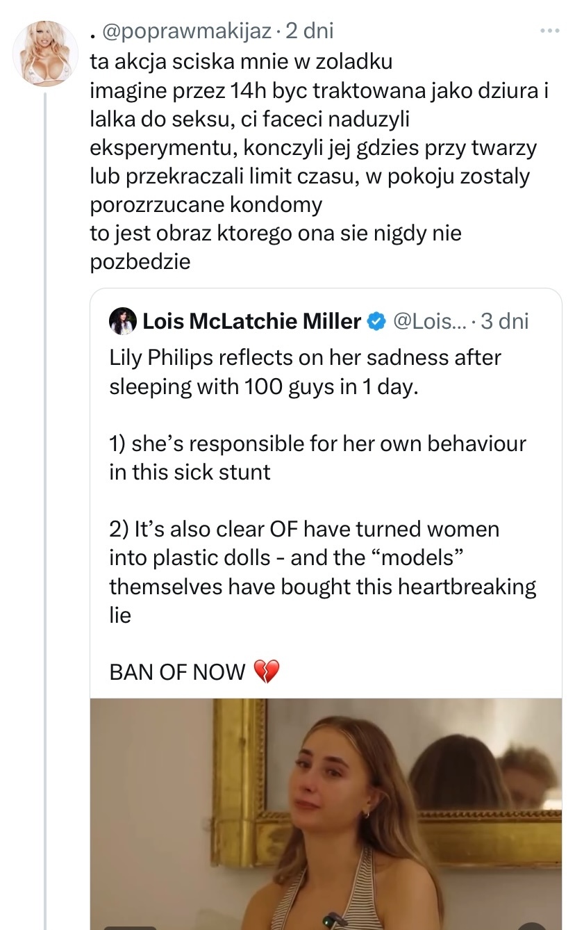Tap the blue verified badge
The height and width of the screenshot is (930, 575).
[377, 321]
